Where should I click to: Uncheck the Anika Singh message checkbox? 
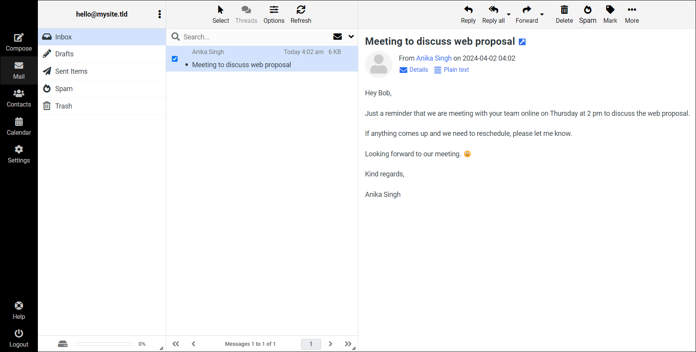(175, 59)
